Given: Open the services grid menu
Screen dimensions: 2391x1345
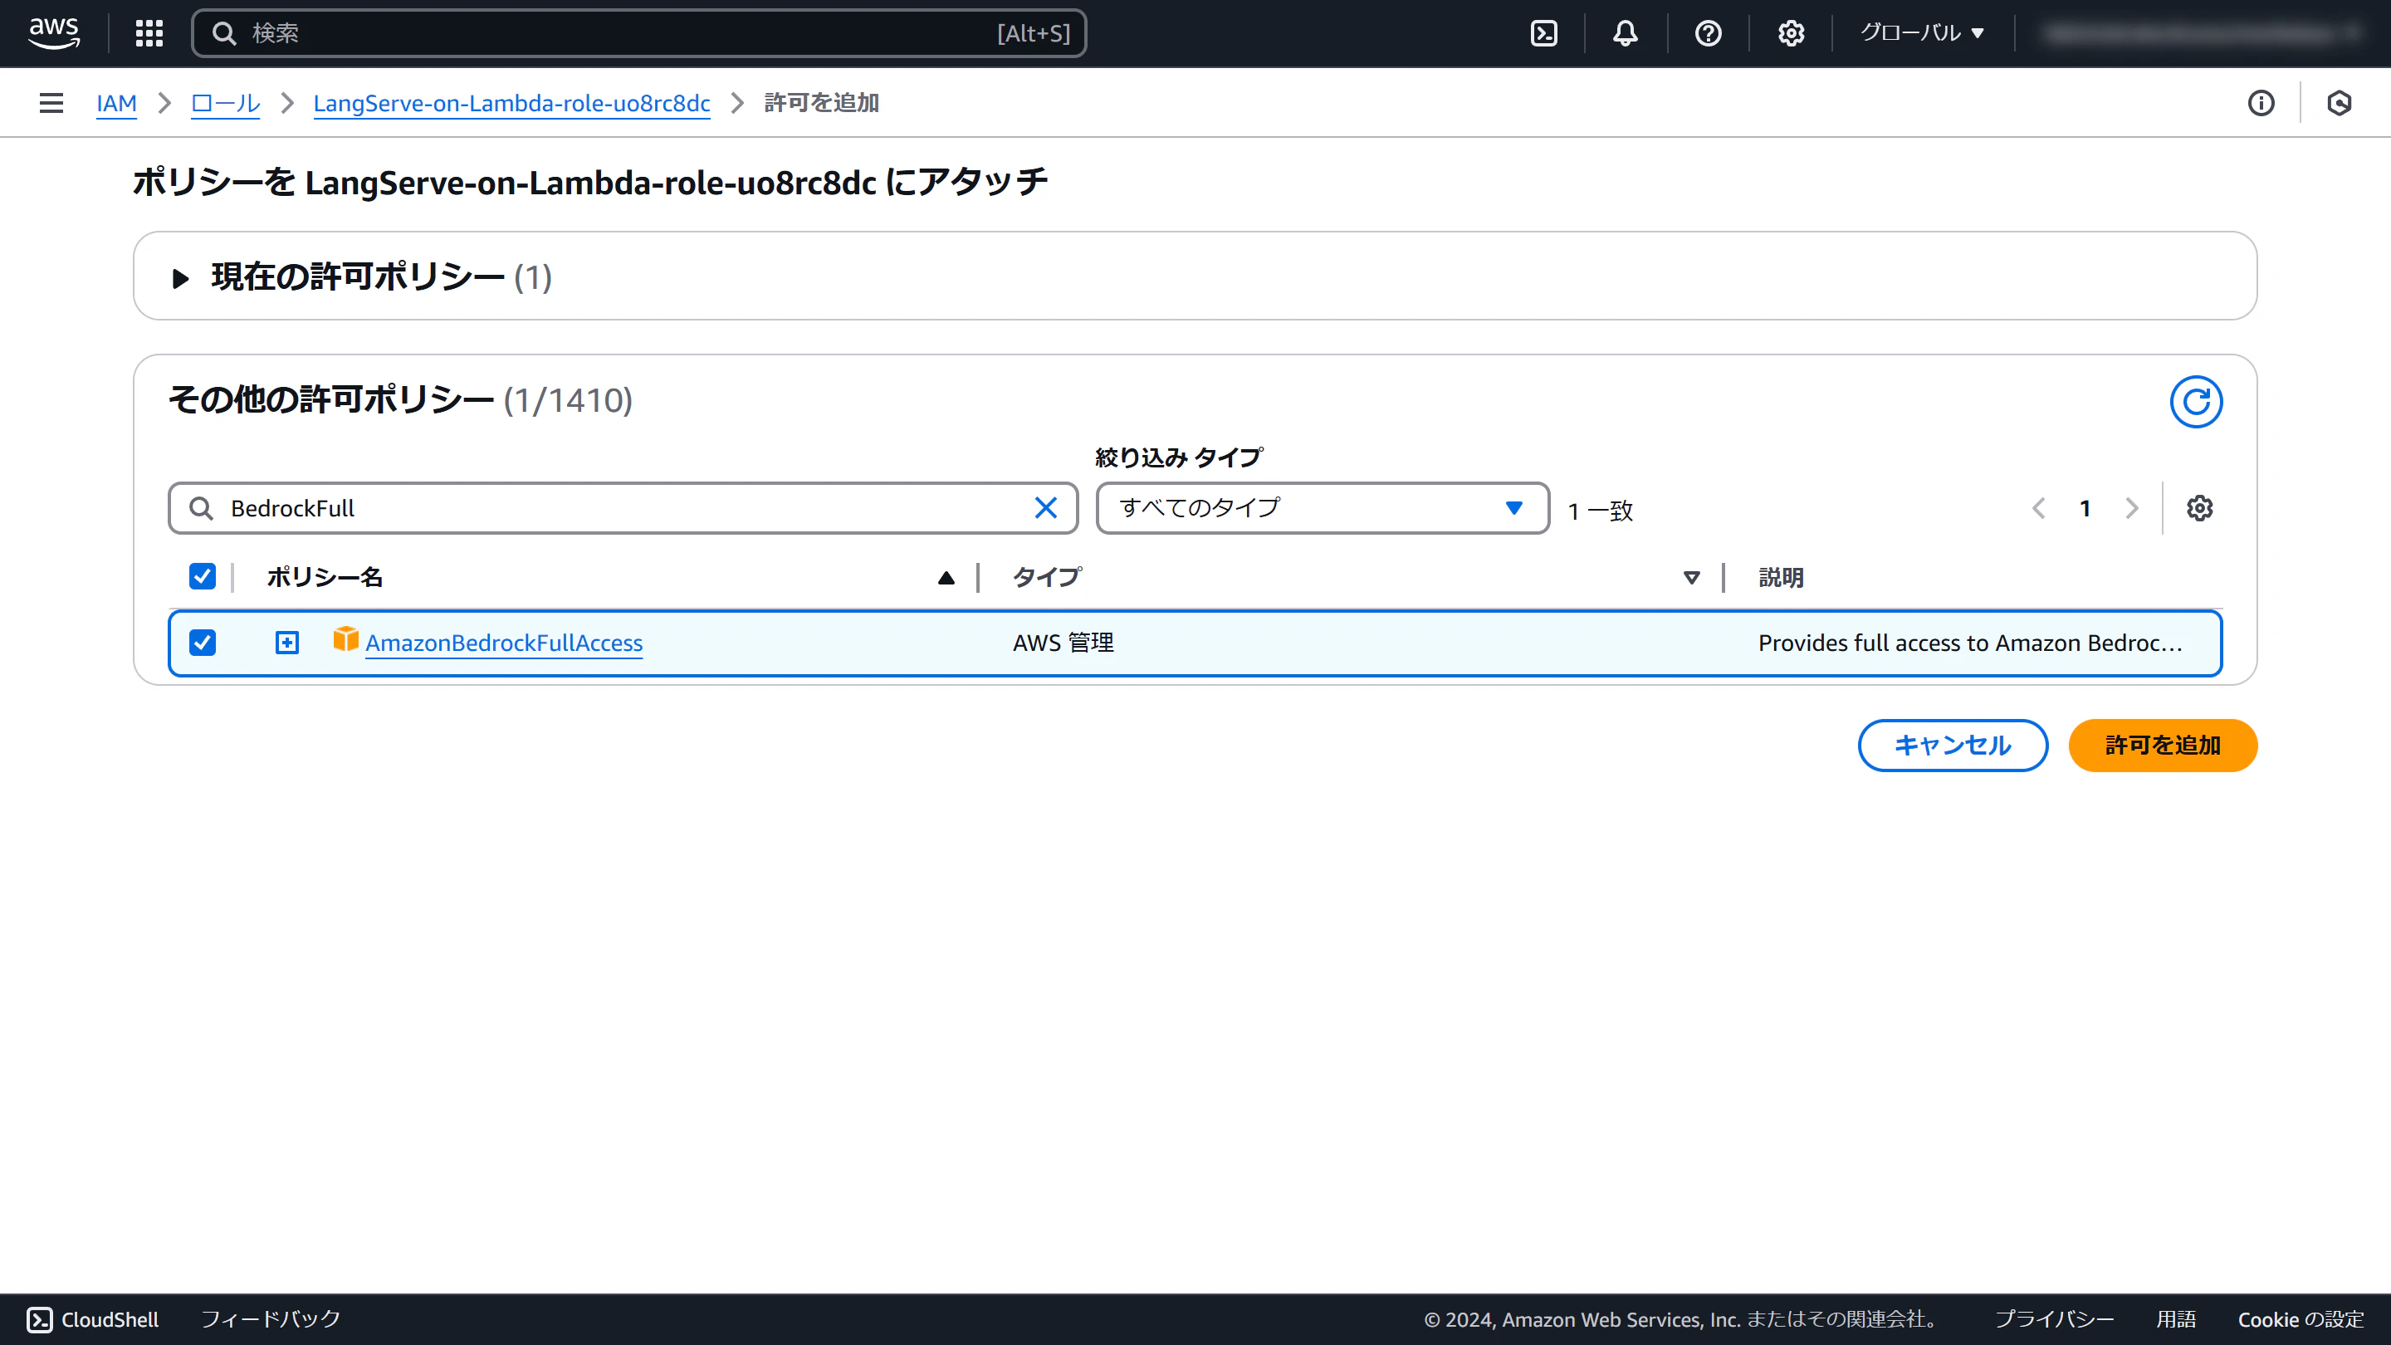Looking at the screenshot, I should click(149, 33).
